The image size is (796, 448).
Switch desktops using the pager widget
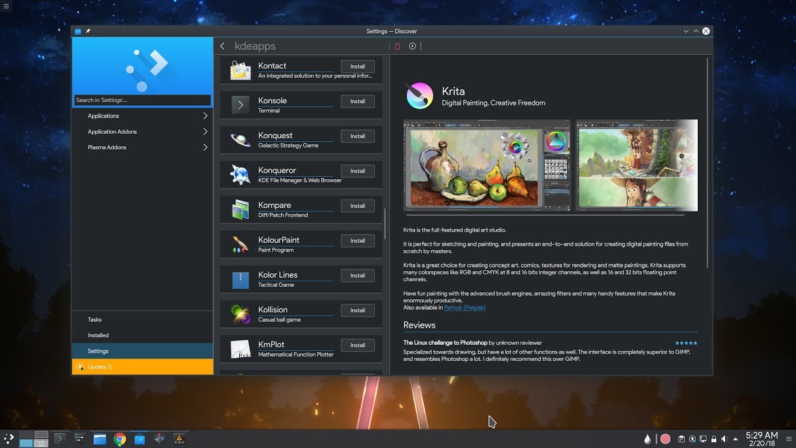(x=34, y=439)
